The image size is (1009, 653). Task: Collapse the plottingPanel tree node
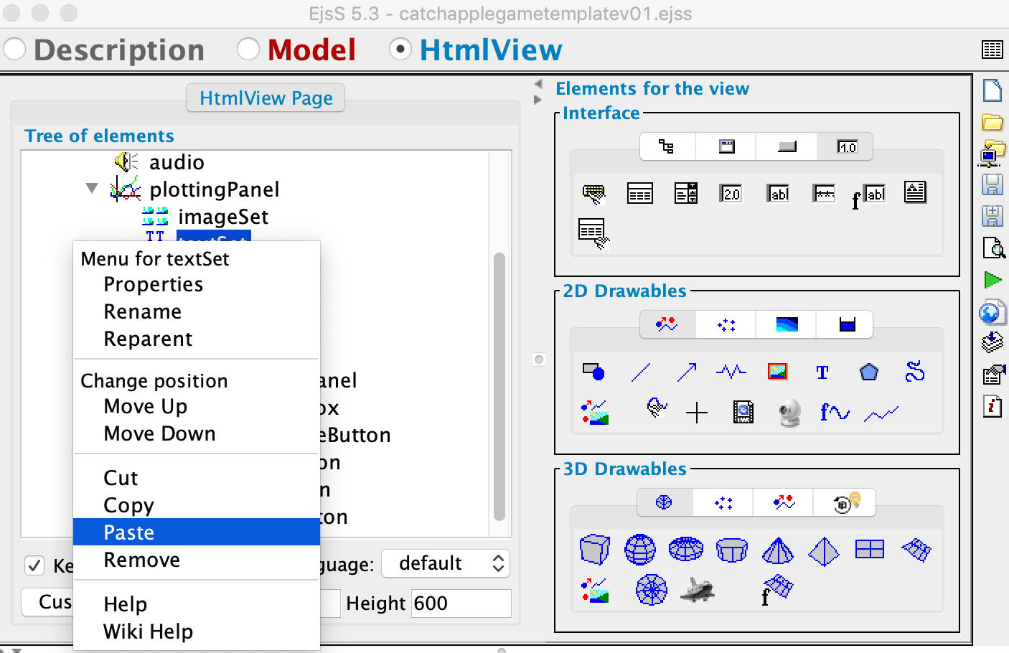click(92, 189)
